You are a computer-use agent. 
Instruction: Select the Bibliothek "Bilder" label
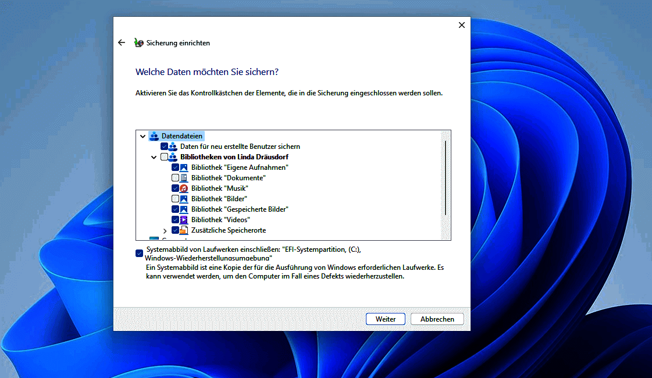(x=219, y=199)
